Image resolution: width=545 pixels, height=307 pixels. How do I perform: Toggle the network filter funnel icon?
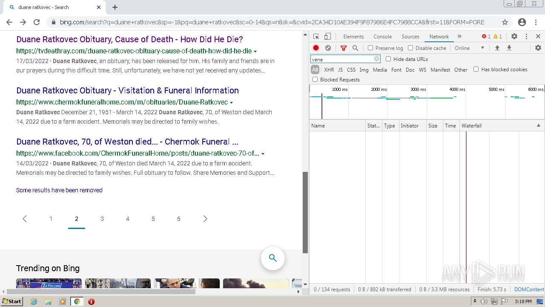344,48
